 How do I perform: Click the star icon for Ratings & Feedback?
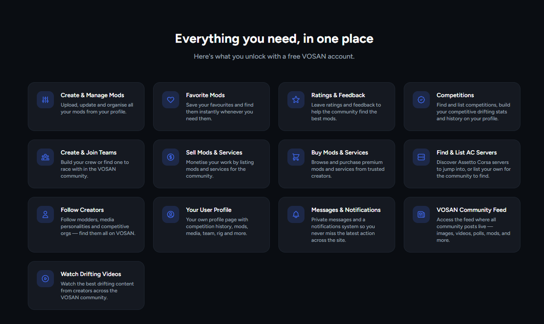click(296, 100)
